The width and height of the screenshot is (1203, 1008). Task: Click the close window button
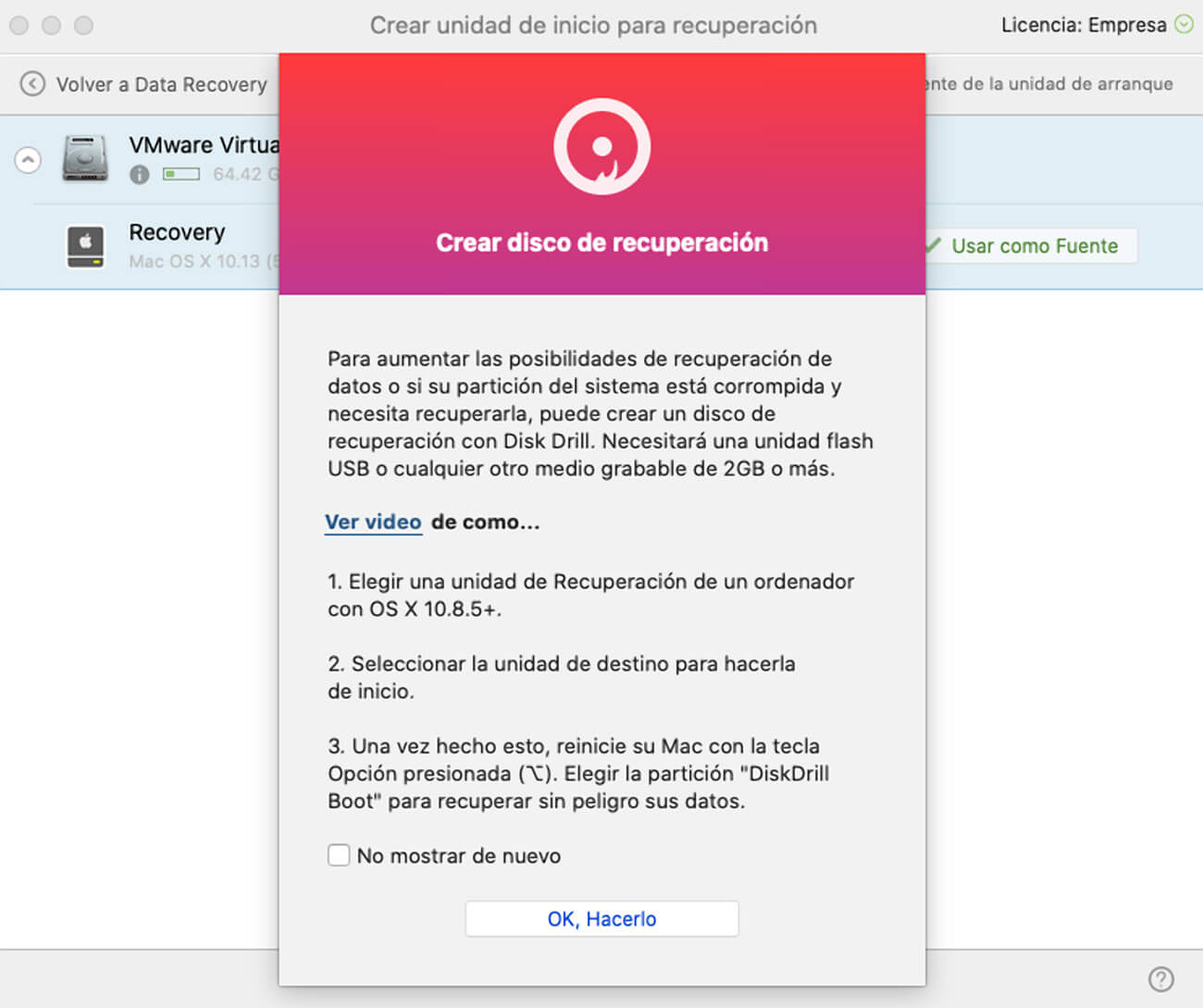[19, 26]
